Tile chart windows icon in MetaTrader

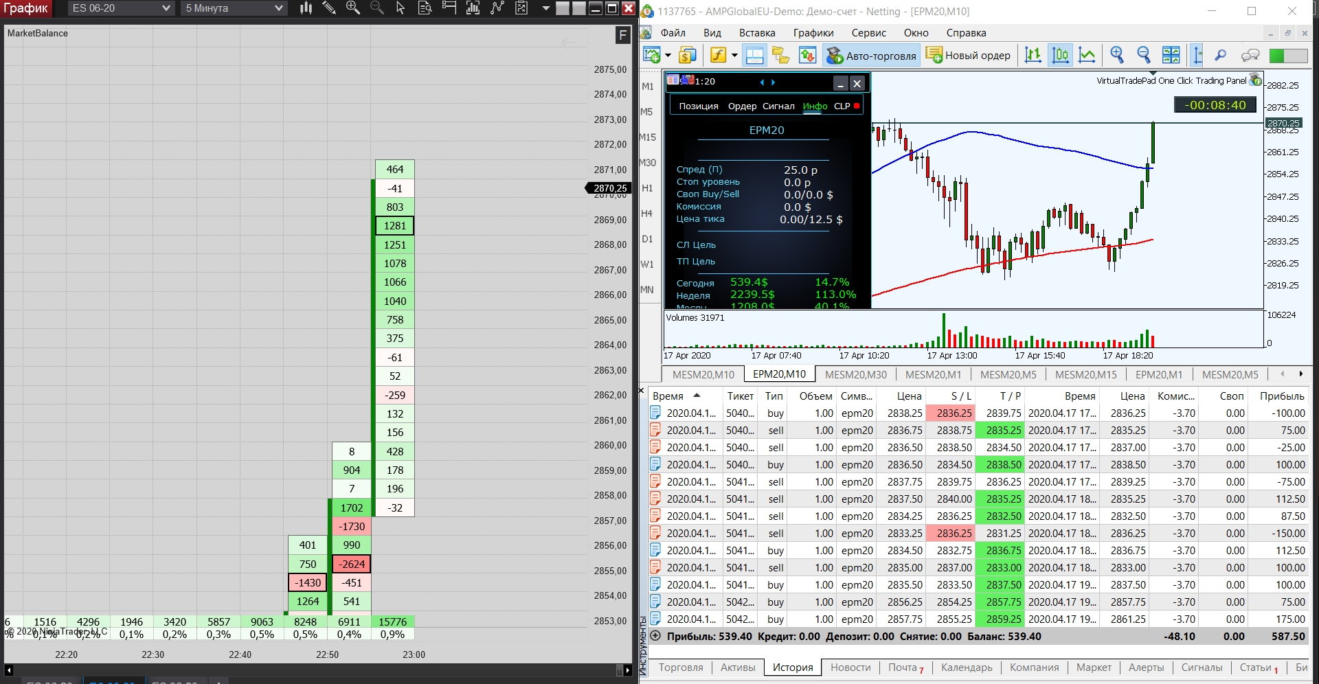click(1171, 56)
